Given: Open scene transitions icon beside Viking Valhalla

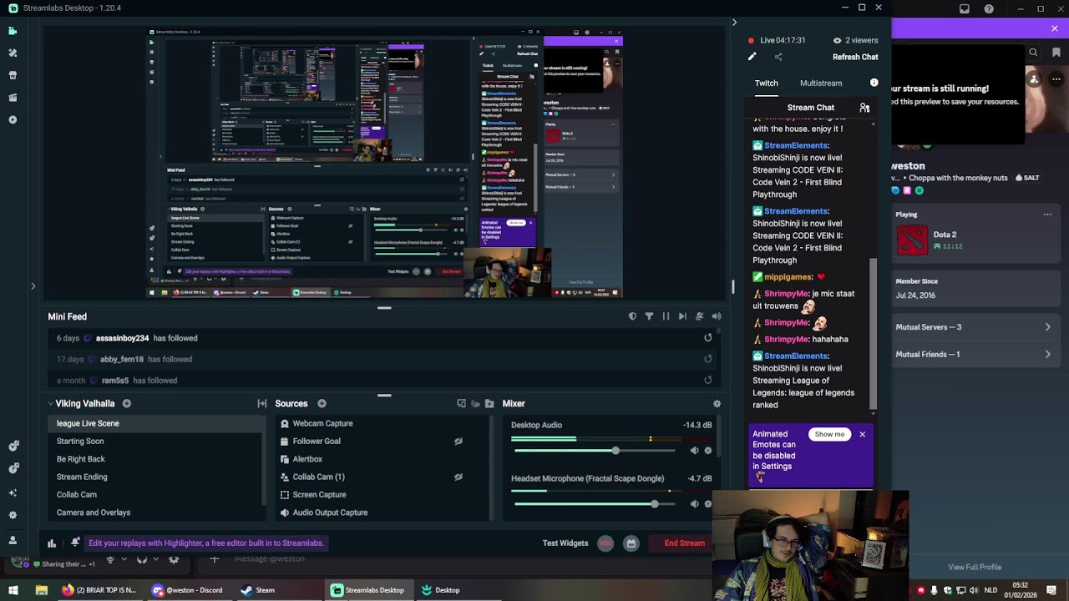Looking at the screenshot, I should (x=262, y=403).
